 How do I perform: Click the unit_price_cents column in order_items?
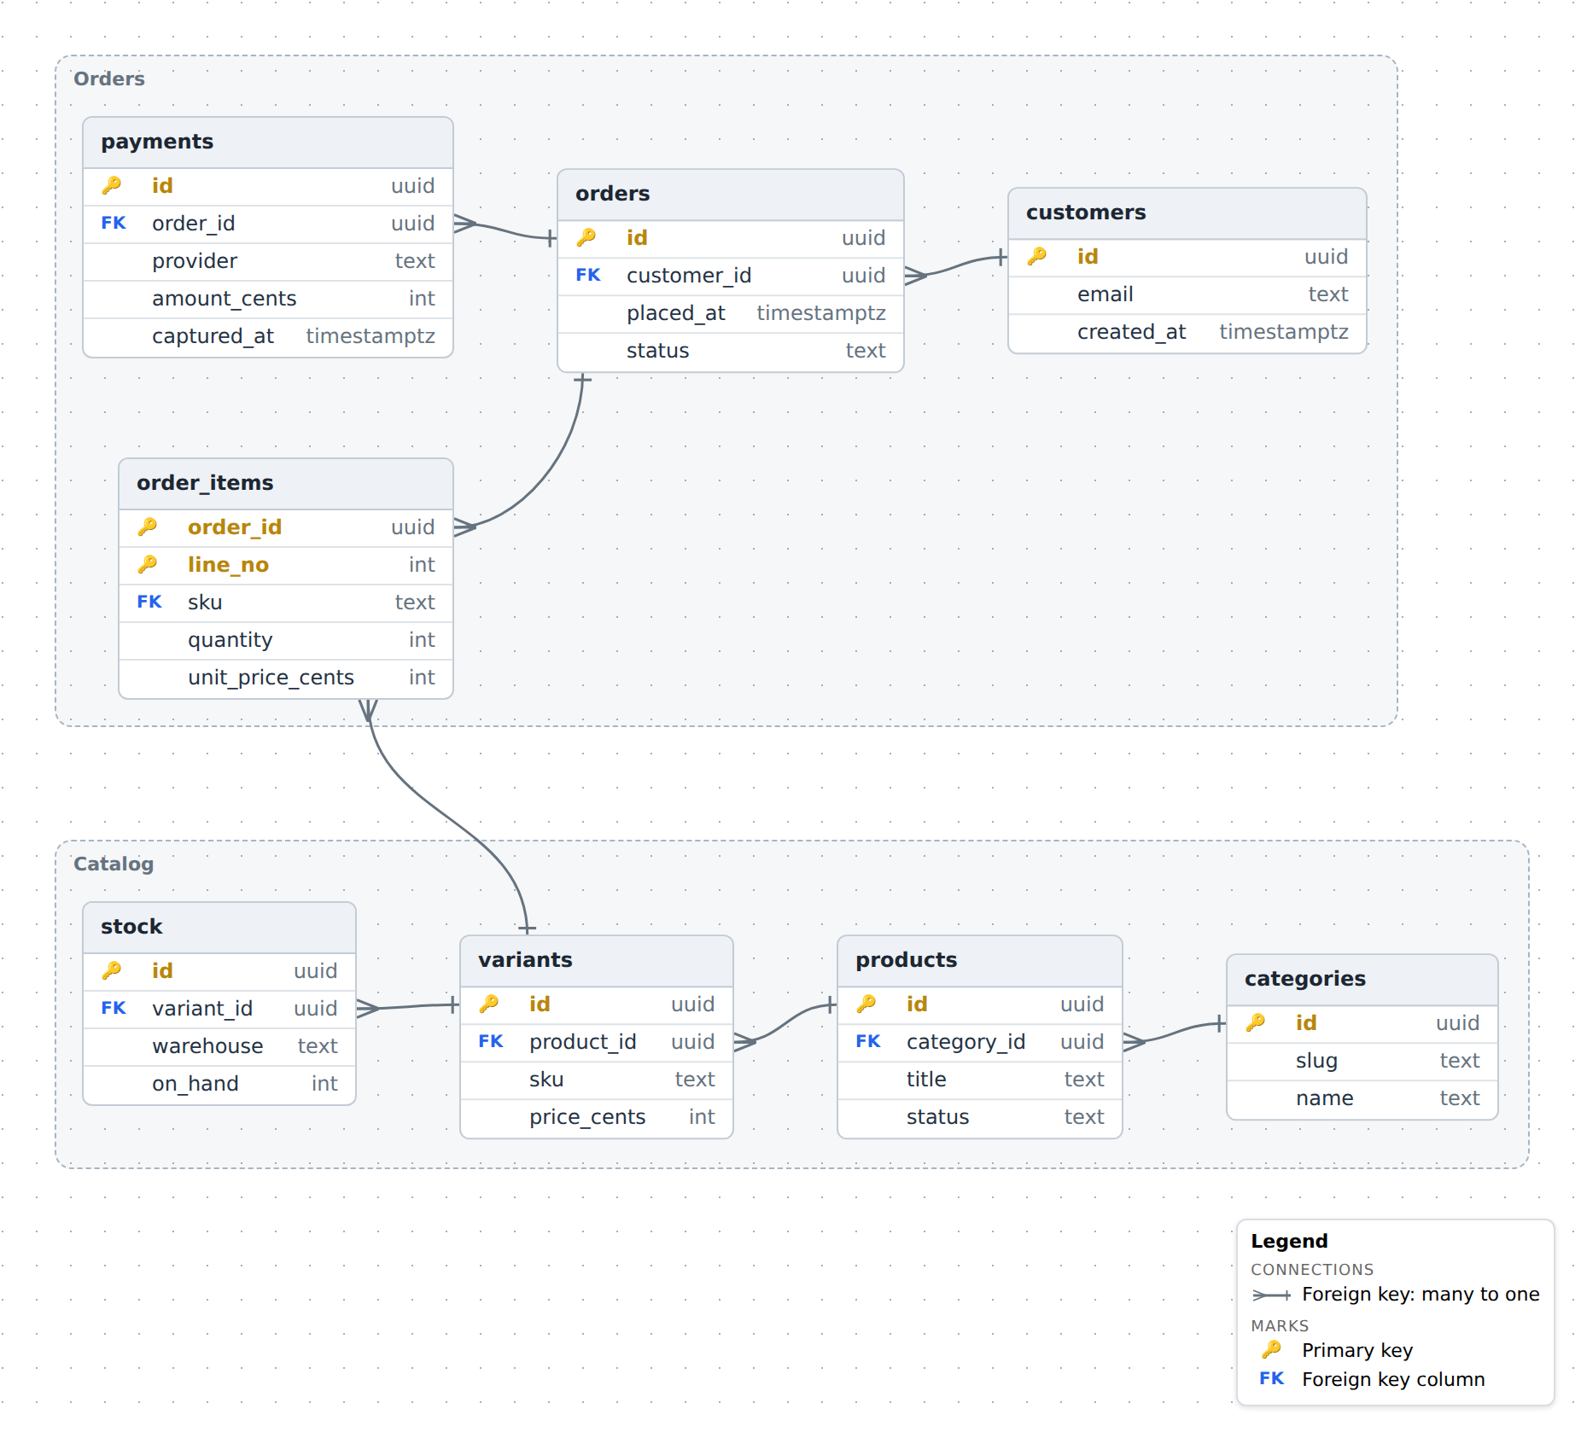(x=286, y=678)
